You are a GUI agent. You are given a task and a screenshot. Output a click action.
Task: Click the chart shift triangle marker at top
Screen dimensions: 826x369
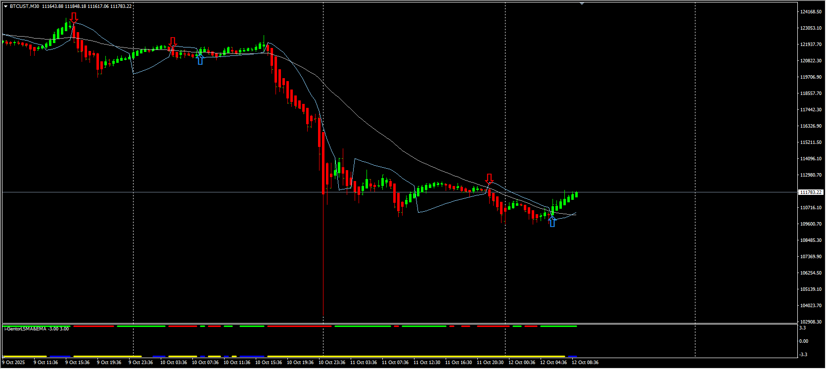click(x=582, y=3)
